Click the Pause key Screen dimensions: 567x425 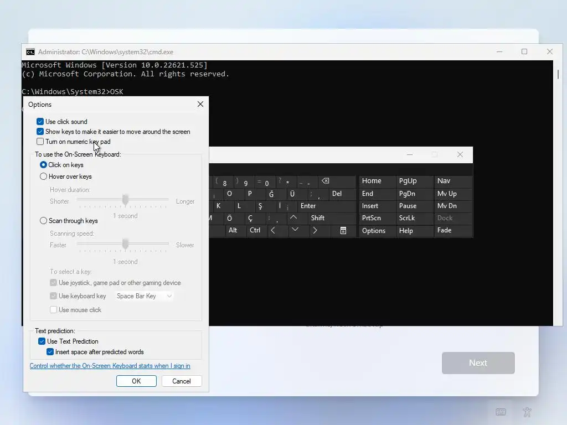[415, 206]
